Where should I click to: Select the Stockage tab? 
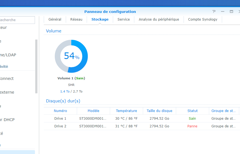100,19
